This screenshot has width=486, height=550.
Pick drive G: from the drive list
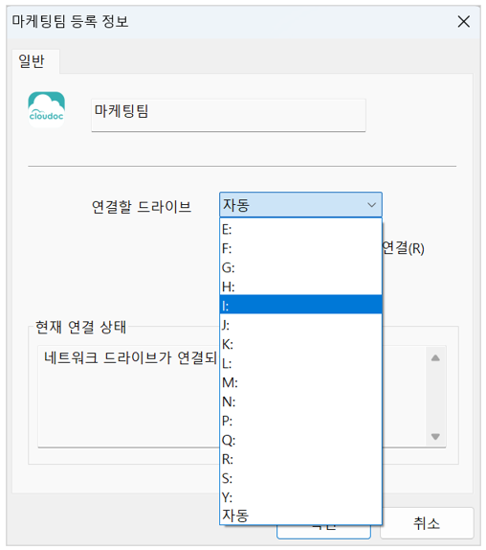pyautogui.click(x=300, y=268)
